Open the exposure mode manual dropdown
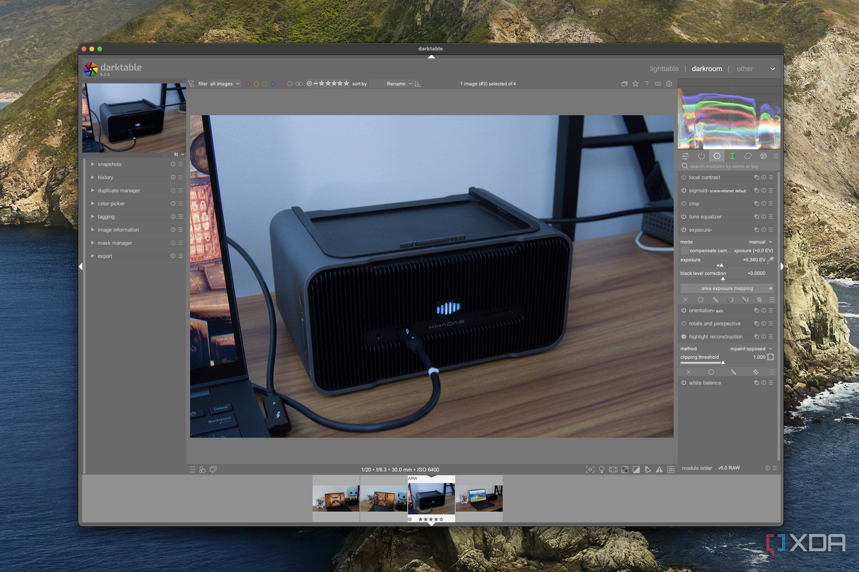The image size is (859, 572). [726, 242]
